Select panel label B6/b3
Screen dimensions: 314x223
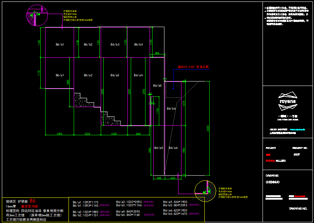[115, 44]
